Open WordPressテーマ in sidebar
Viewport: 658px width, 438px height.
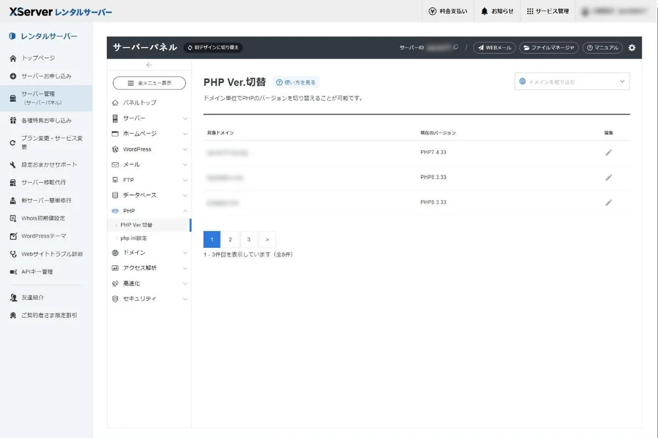tap(46, 236)
